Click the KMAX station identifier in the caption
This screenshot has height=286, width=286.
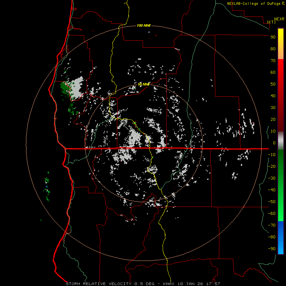point(169,284)
